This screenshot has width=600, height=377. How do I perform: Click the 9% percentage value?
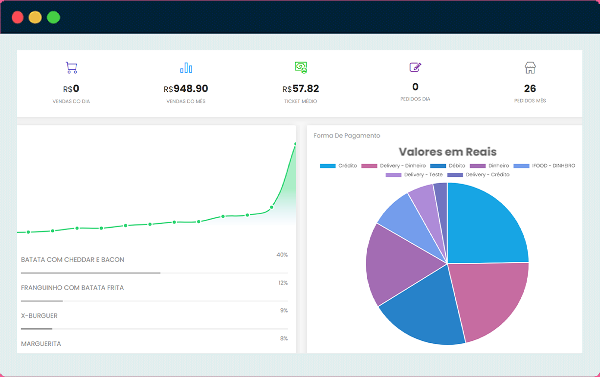[x=284, y=311]
